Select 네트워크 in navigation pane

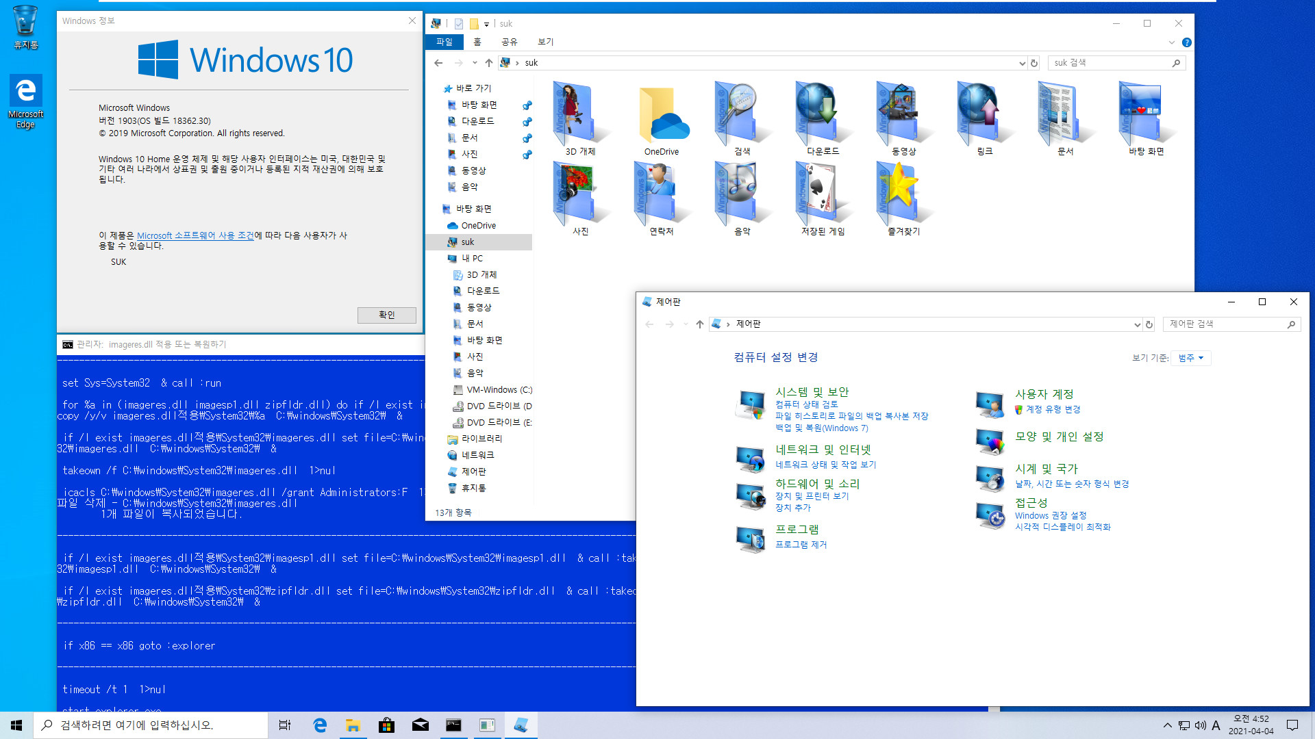pyautogui.click(x=479, y=455)
